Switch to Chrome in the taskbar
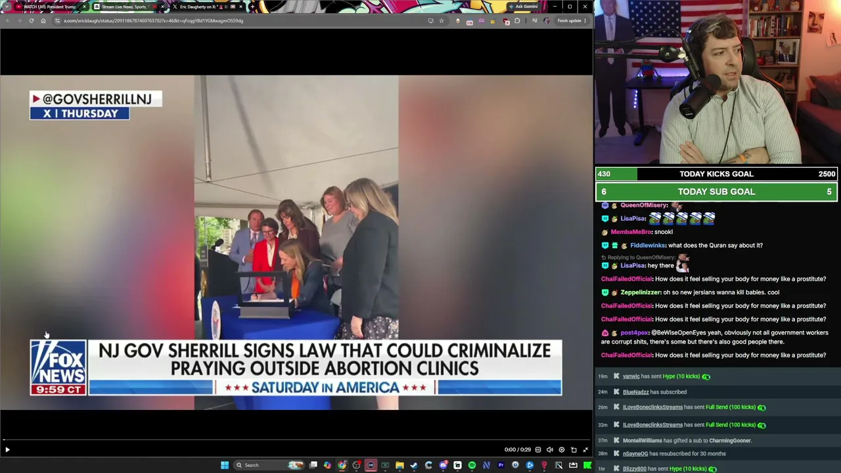 pos(342,465)
